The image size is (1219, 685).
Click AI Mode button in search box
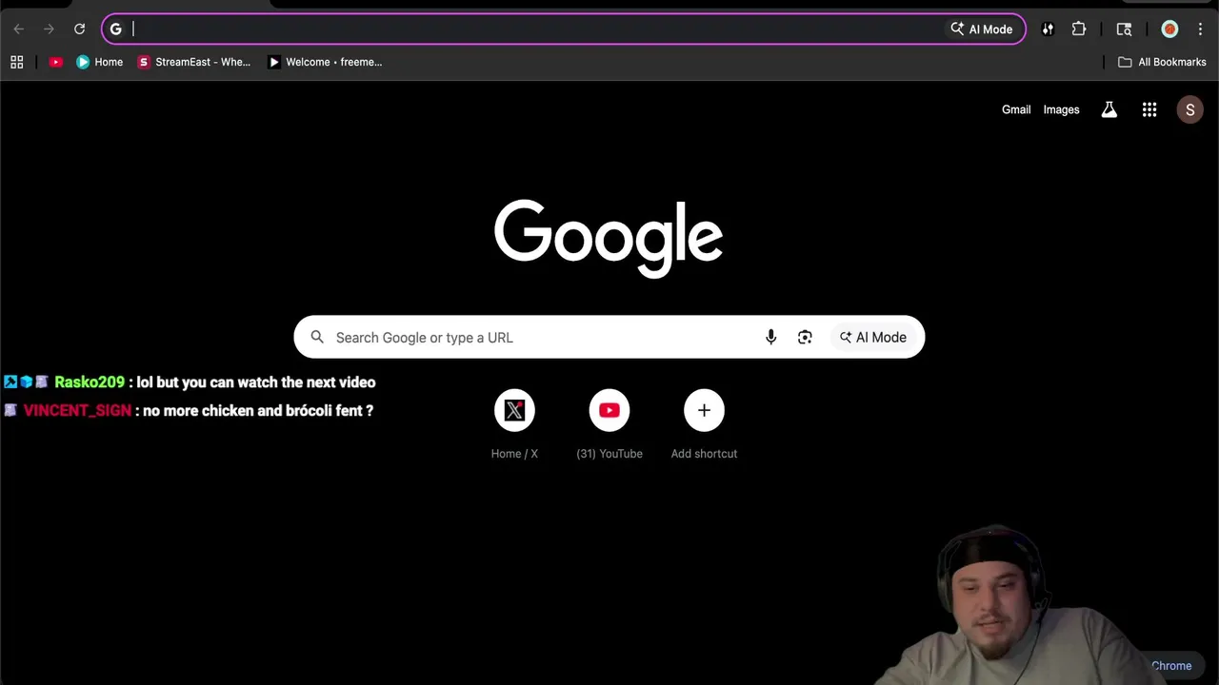(873, 337)
